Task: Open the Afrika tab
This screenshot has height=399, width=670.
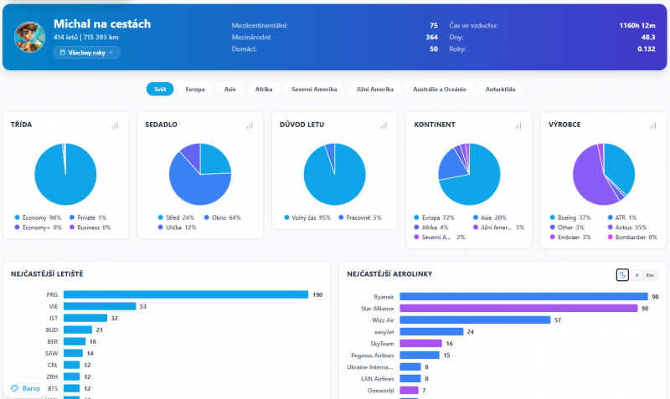Action: click(x=264, y=89)
